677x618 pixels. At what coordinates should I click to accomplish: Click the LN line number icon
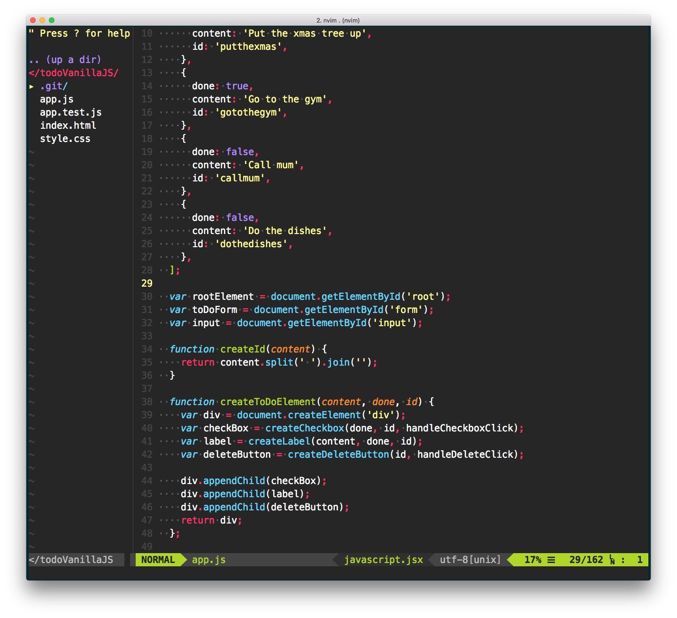[x=612, y=560]
